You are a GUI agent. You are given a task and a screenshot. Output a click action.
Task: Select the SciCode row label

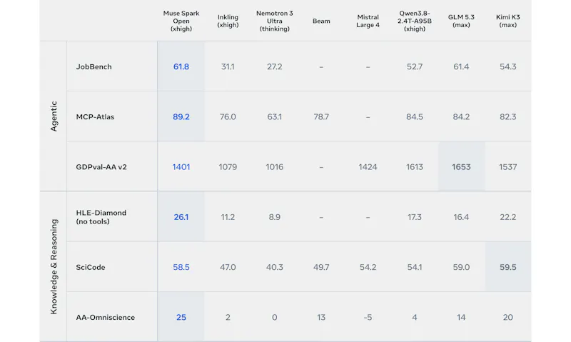pos(91,267)
